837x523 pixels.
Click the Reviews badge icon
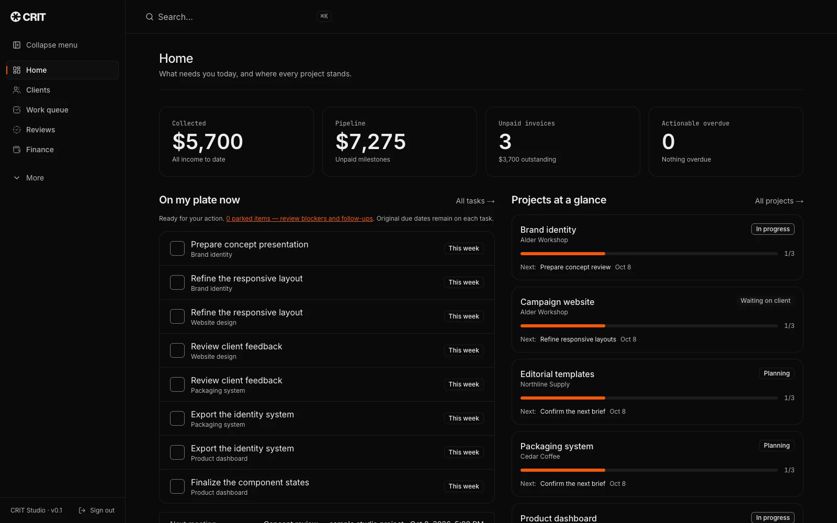[17, 130]
